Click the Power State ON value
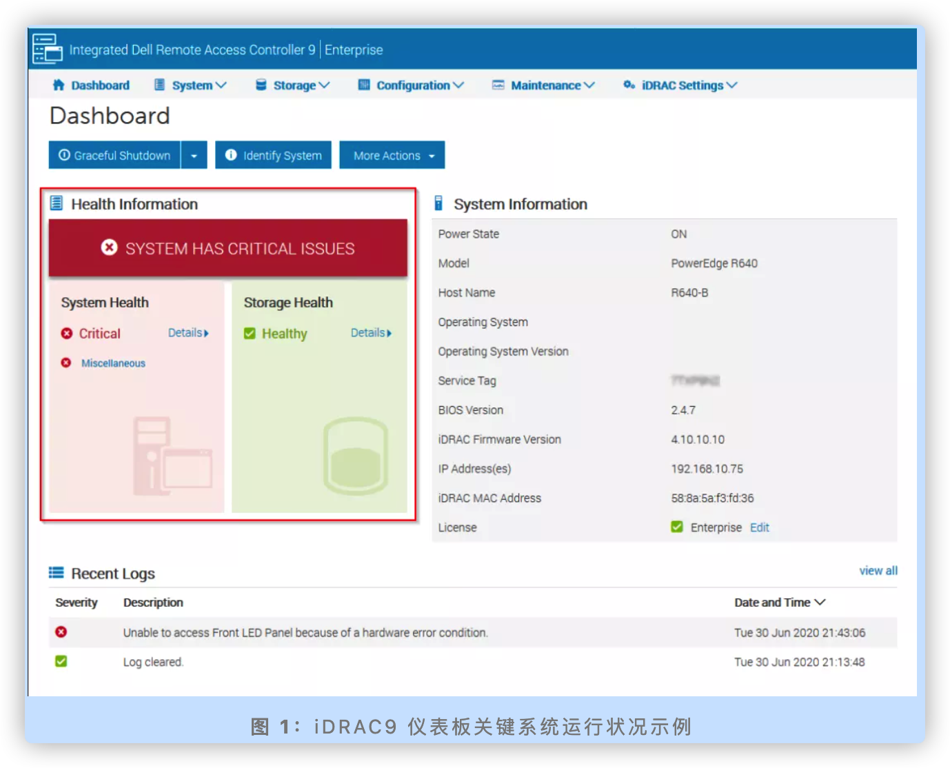This screenshot has height=768, width=950. [678, 234]
